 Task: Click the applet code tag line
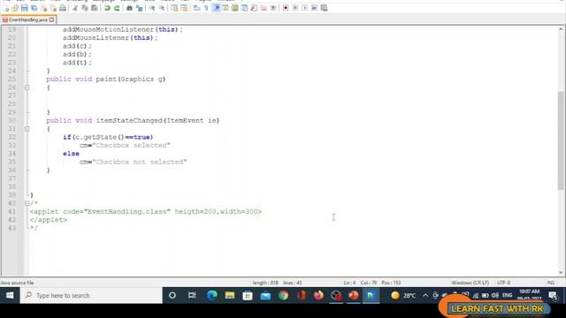(x=146, y=212)
